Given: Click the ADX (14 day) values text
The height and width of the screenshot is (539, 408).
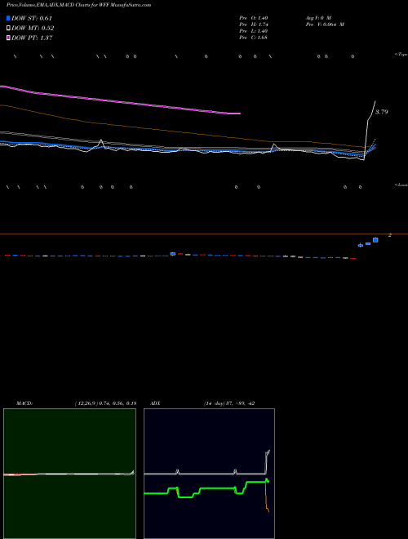Looking at the screenshot, I should [x=229, y=403].
